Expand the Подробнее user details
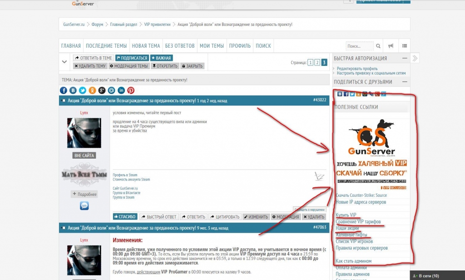 pyautogui.click(x=84, y=194)
